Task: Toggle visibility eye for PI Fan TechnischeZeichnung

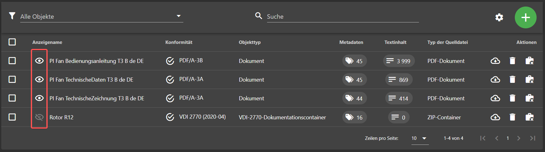Action: coord(39,98)
